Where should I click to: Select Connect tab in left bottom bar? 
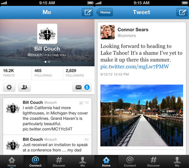(36, 162)
